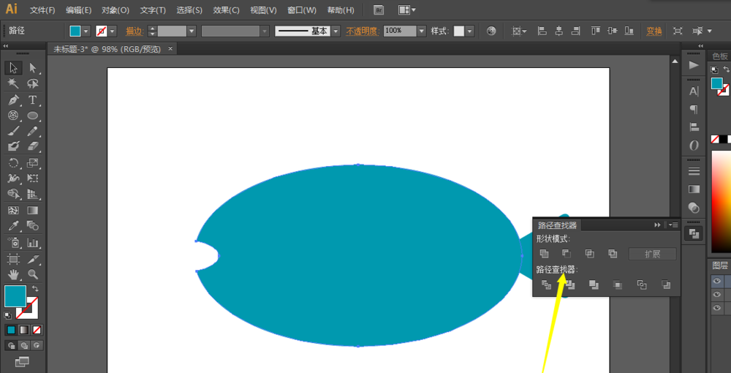Select the Pencil tool
Screen dimensions: 731x373
point(33,131)
